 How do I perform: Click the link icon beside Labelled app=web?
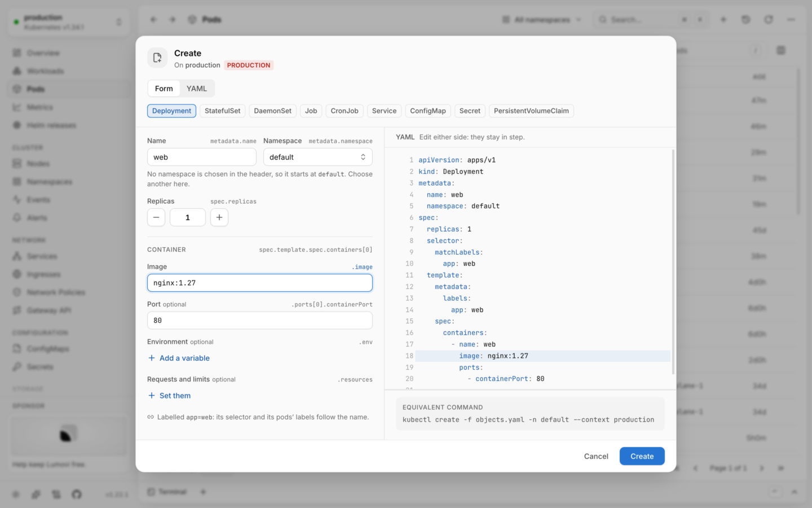point(151,418)
